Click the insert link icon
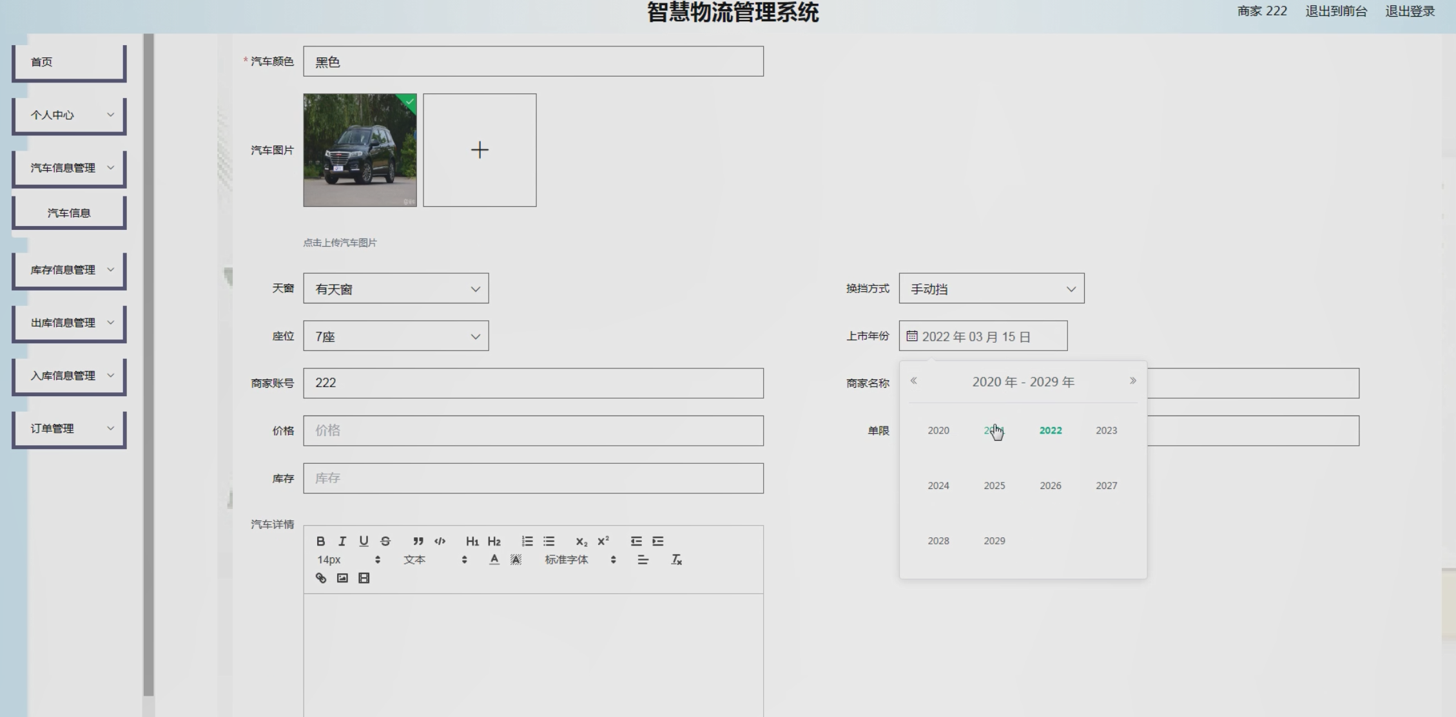The image size is (1456, 717). pyautogui.click(x=321, y=578)
